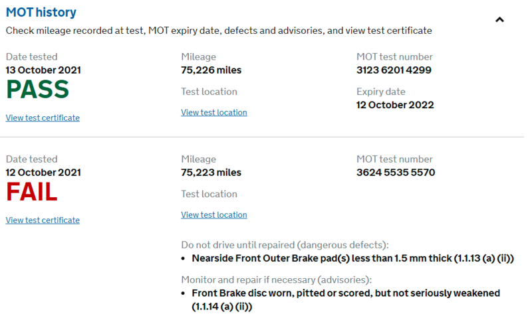Click the expiry date 12 October 2022

pos(395,104)
